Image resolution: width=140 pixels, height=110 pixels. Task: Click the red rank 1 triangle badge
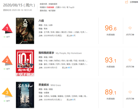7,28
